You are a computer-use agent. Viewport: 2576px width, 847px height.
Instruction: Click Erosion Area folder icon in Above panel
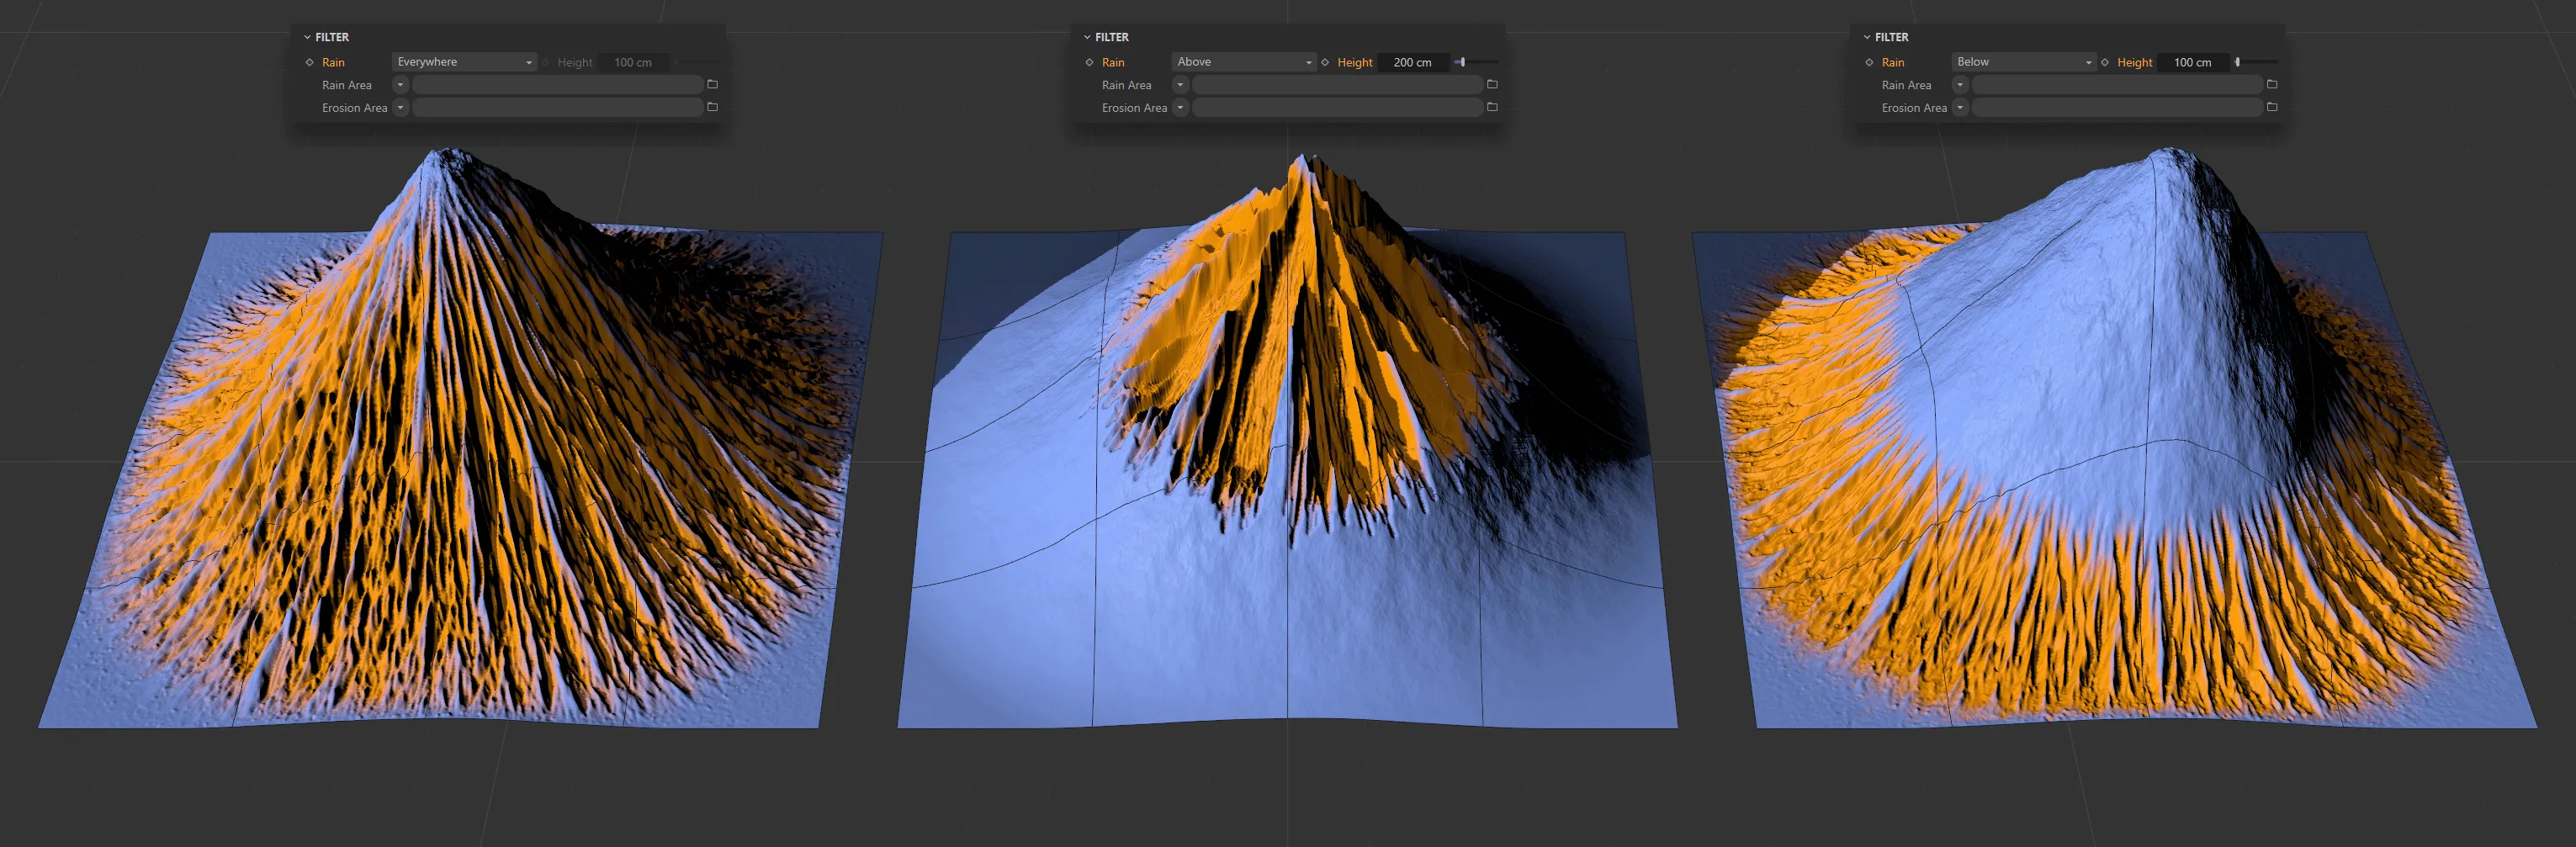[x=1492, y=107]
